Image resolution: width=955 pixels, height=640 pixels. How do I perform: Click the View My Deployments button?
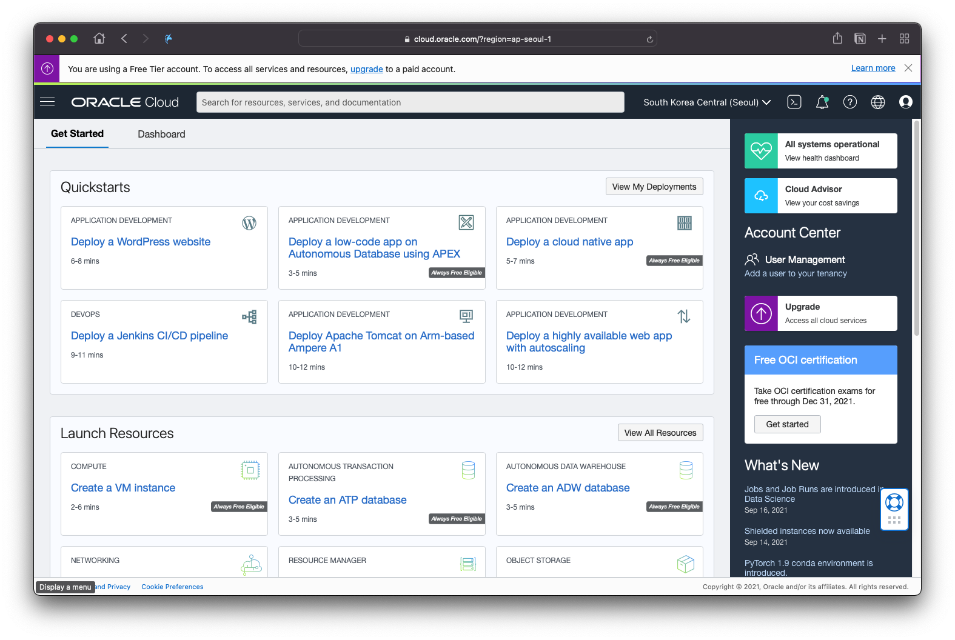point(654,187)
